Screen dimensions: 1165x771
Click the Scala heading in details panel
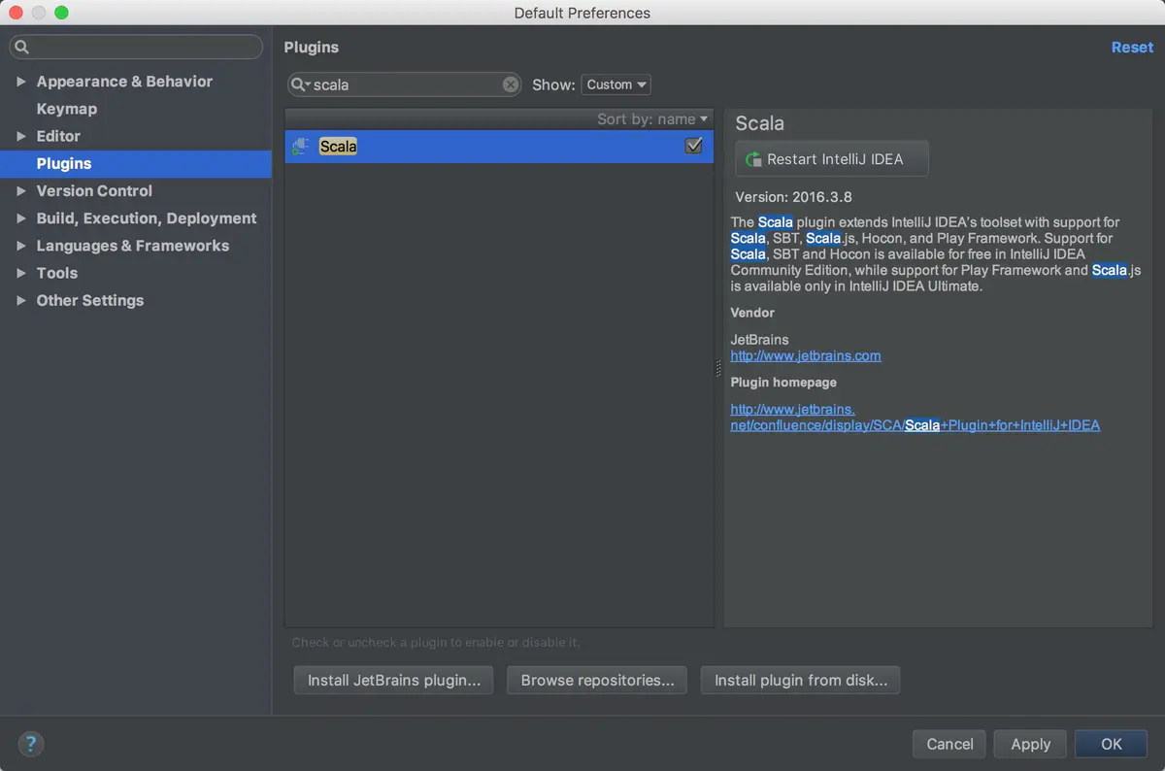pos(759,123)
